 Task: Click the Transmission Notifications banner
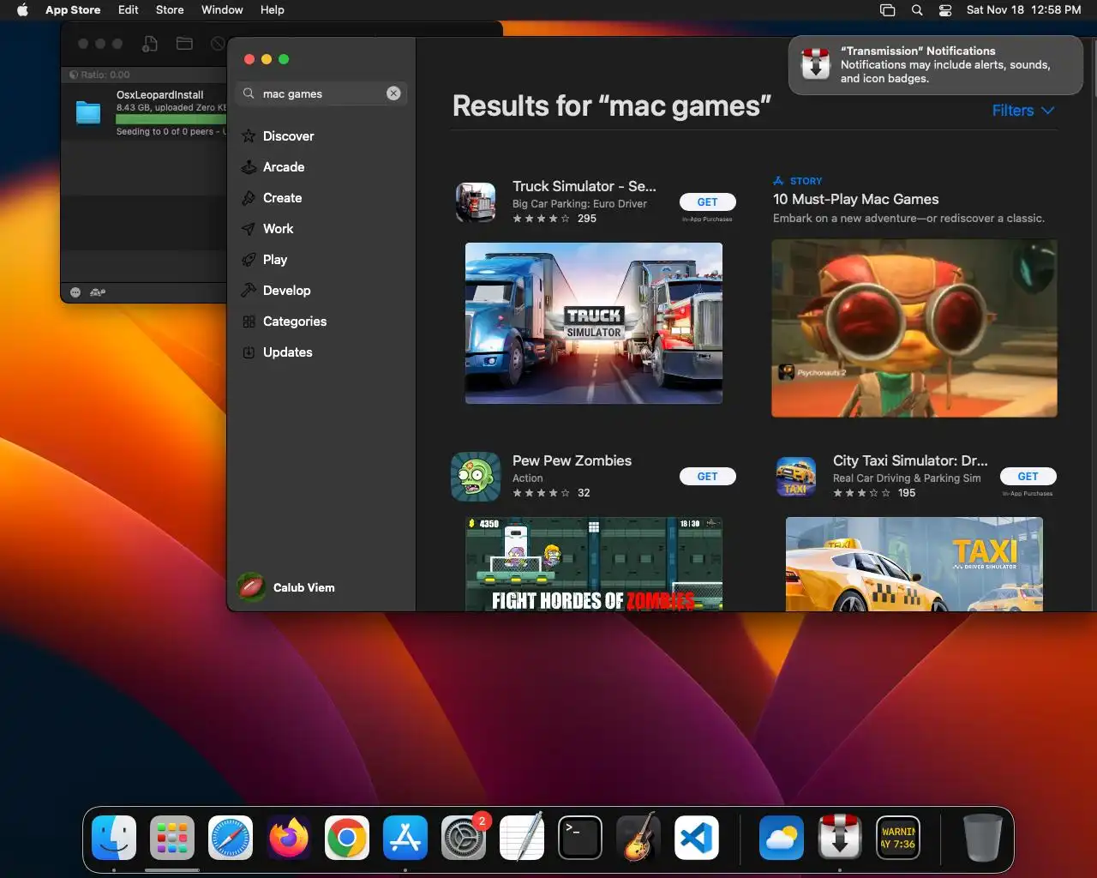pos(936,65)
